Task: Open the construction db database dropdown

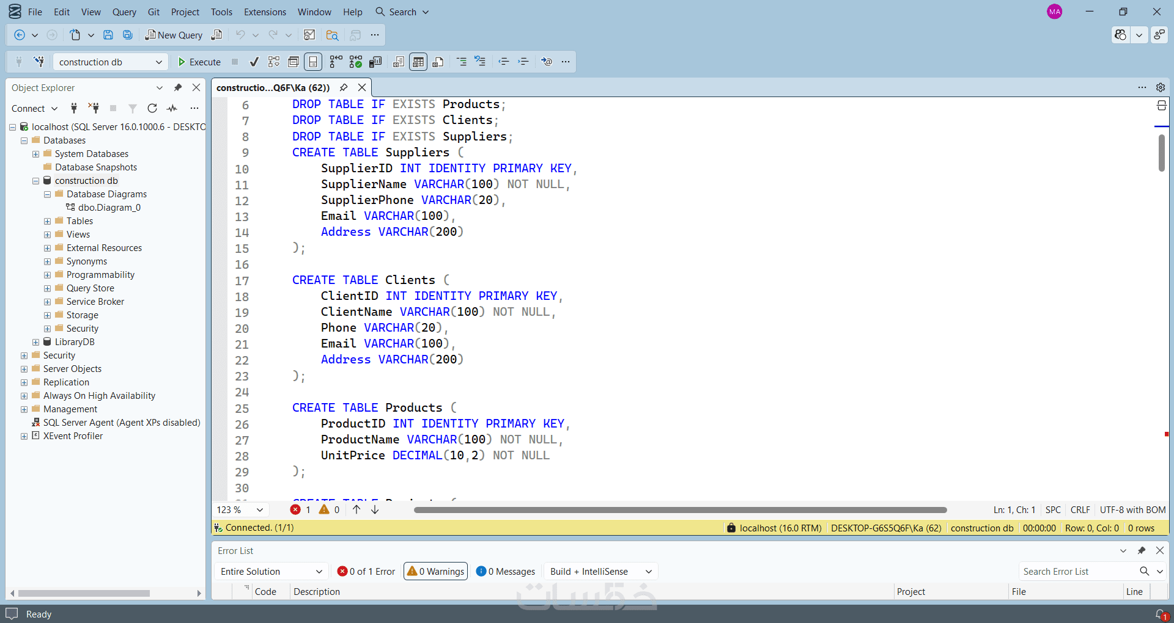Action: tap(111, 62)
